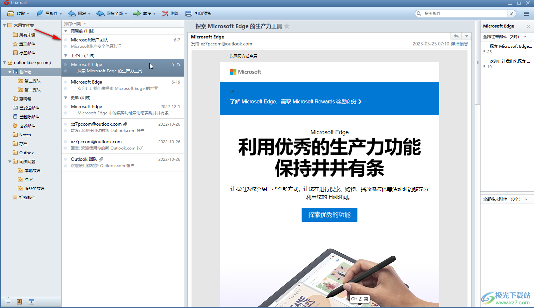Select the 服务器故障 folder

point(31,188)
